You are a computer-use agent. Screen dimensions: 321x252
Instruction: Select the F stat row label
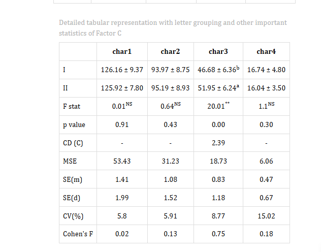point(72,107)
